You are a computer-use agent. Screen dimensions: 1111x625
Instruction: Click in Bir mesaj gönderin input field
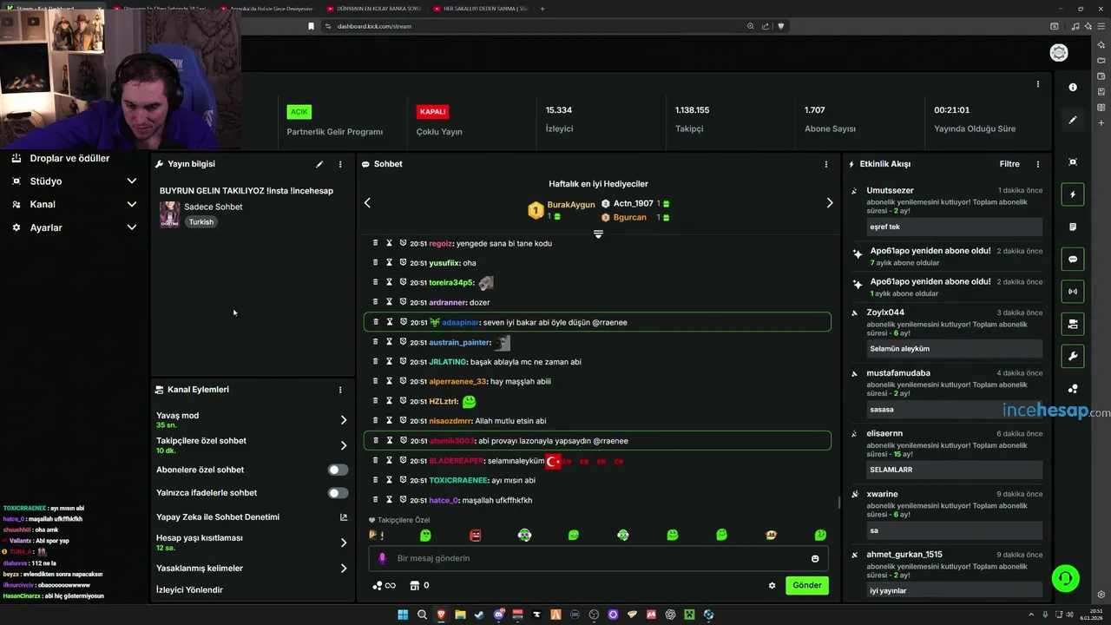coord(599,558)
